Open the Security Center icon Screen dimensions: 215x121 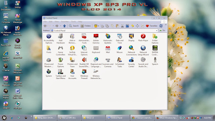click(131, 62)
